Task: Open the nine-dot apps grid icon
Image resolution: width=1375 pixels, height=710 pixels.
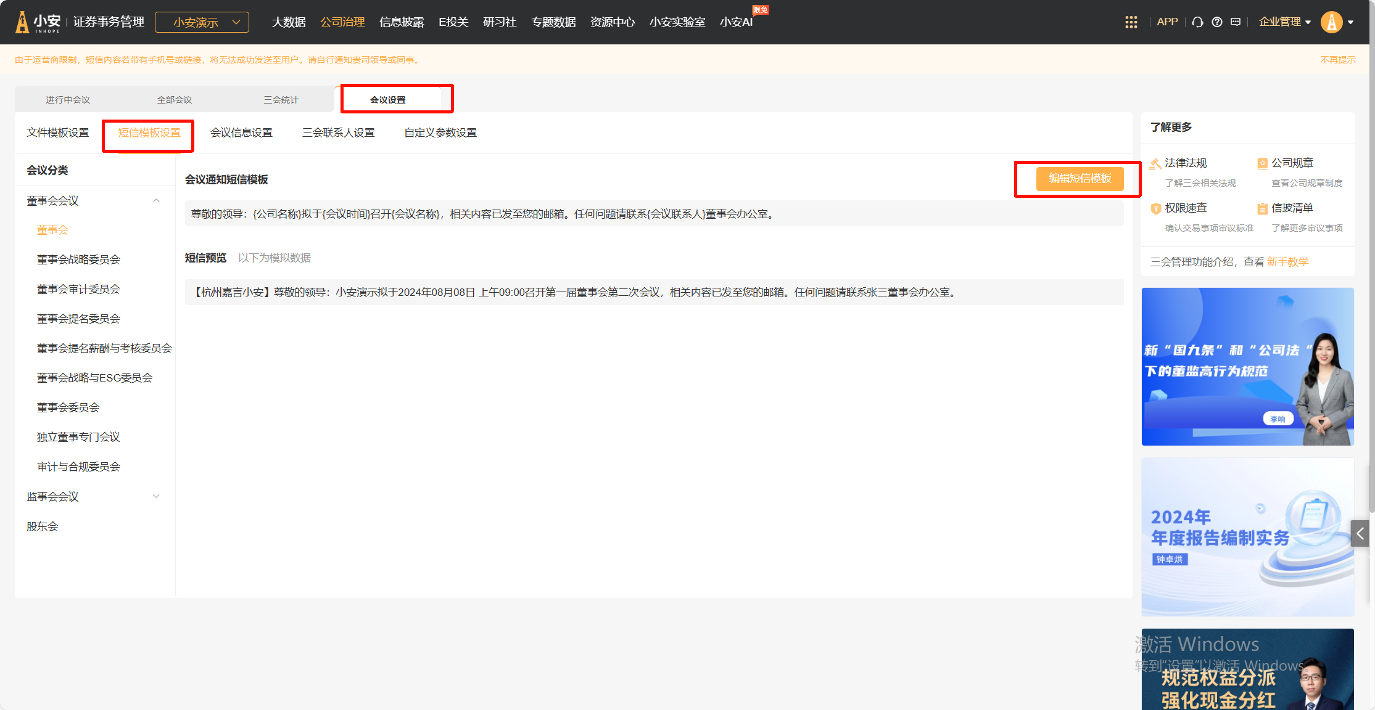Action: (x=1131, y=22)
